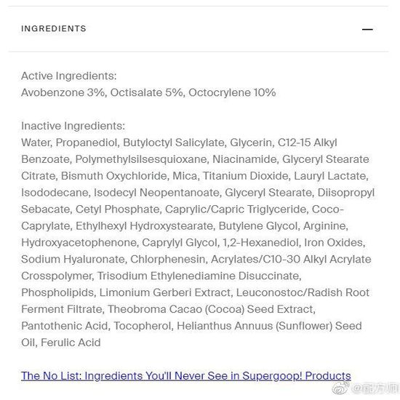Screen dimensions: 400x400
Task: Click the Iron Oxides ingredient
Action: pos(334,243)
